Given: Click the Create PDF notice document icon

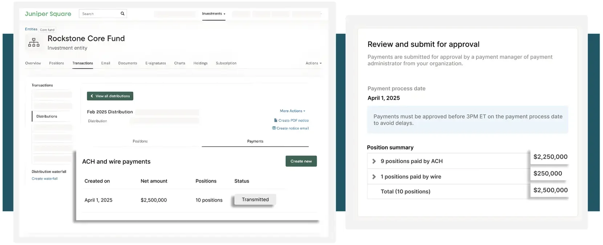Looking at the screenshot, I should click(276, 120).
